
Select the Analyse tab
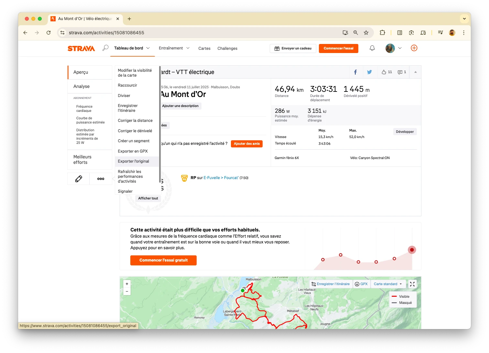pyautogui.click(x=90, y=86)
